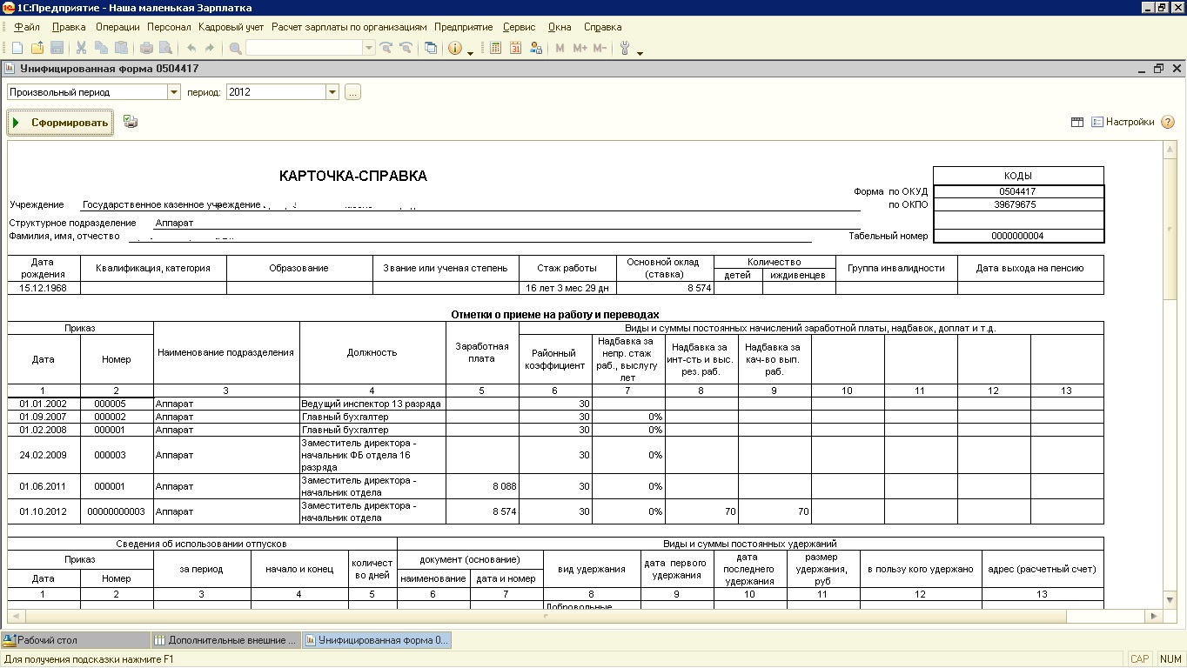Click the ellipsis period selection button
The width and height of the screenshot is (1187, 668).
[x=352, y=91]
